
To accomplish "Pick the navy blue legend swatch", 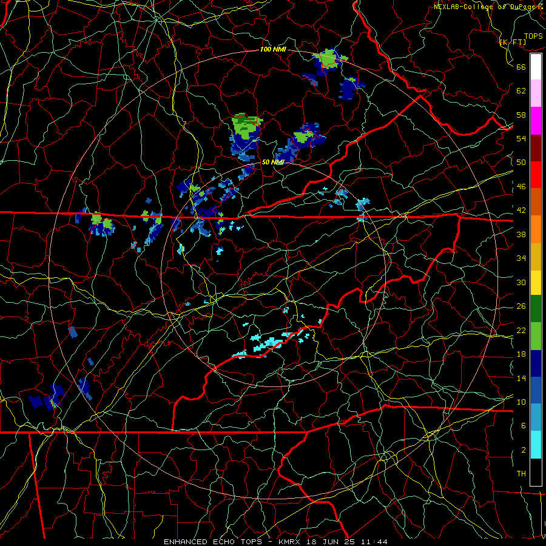I will [536, 363].
